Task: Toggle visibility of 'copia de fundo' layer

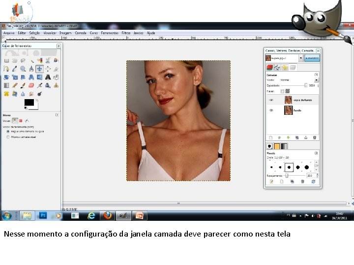Action: tap(271, 100)
